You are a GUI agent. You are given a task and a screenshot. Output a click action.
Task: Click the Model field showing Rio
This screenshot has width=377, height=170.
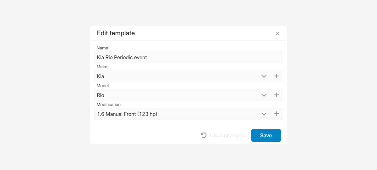click(x=176, y=95)
